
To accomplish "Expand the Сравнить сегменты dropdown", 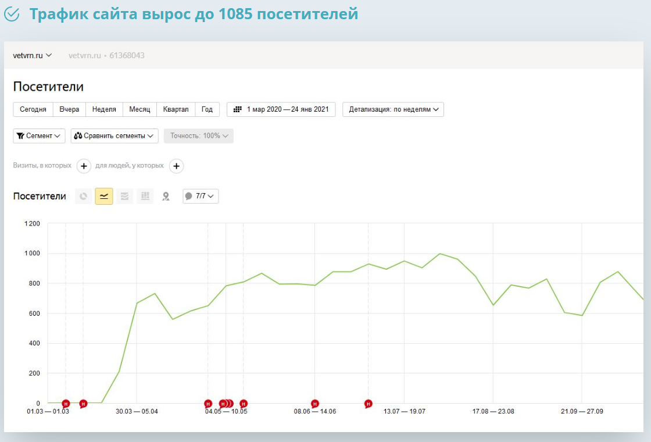I will coord(114,136).
